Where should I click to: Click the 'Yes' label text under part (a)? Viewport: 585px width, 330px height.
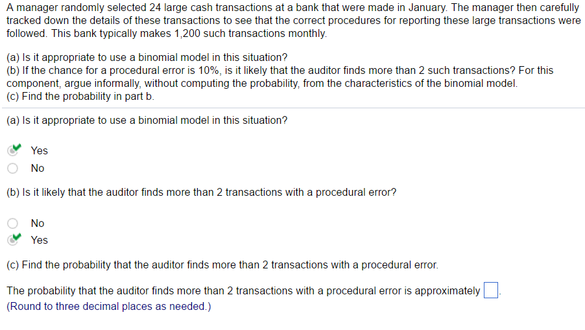click(39, 150)
